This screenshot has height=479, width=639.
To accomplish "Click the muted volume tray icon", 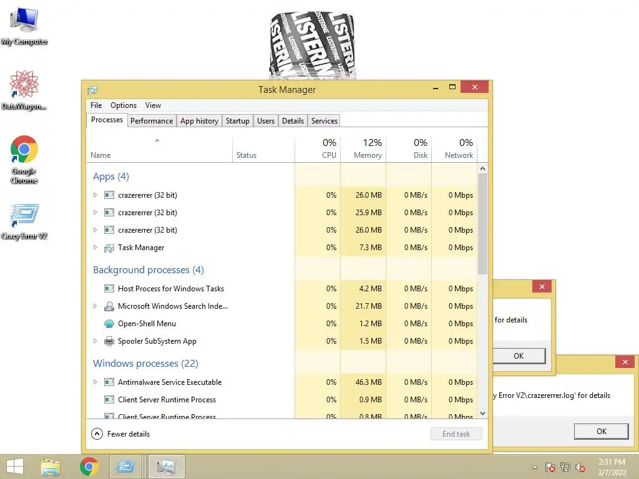I will [580, 467].
